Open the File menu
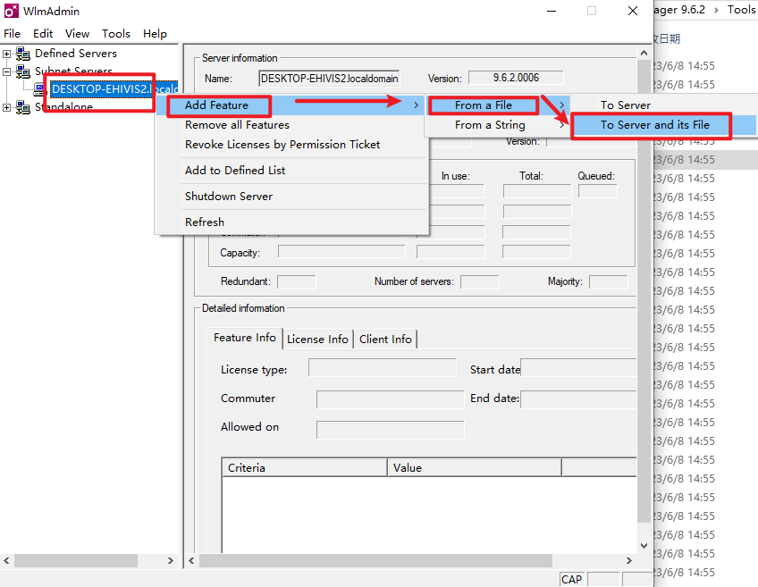Image resolution: width=758 pixels, height=587 pixels. point(12,33)
